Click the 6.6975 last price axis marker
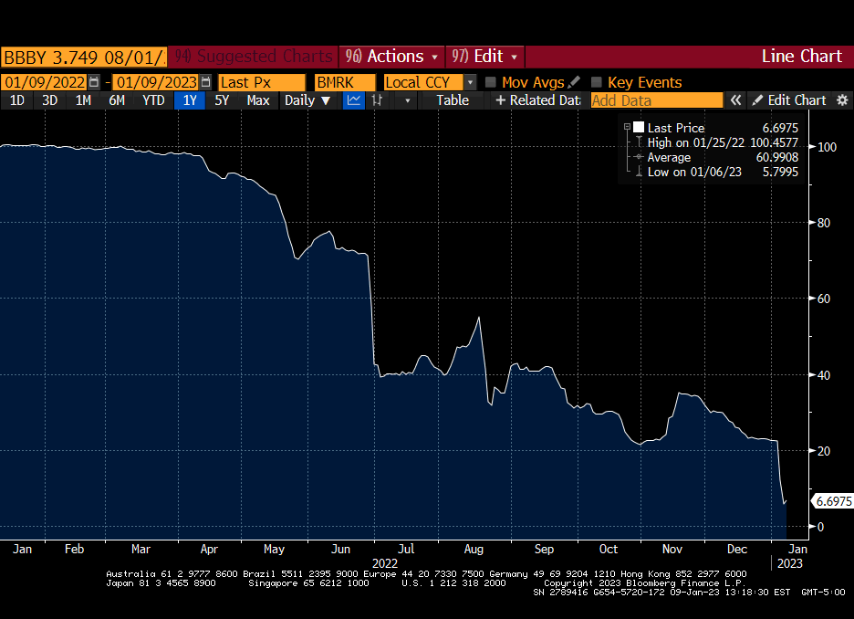 click(833, 501)
